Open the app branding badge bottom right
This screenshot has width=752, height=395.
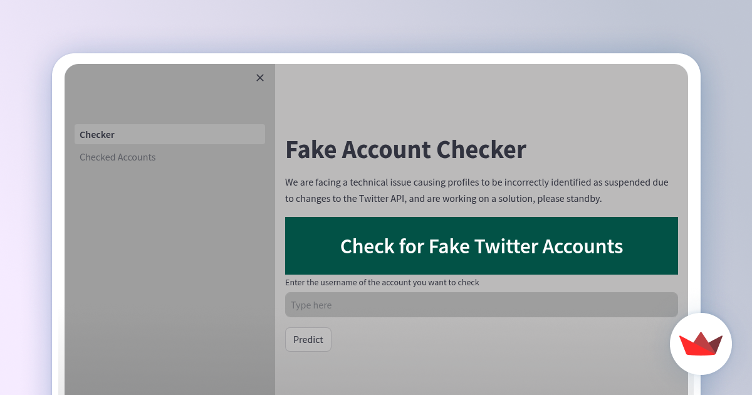click(701, 343)
